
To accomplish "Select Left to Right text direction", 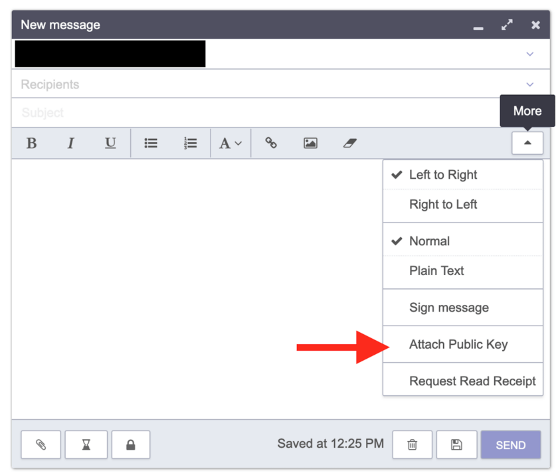I will point(462,175).
